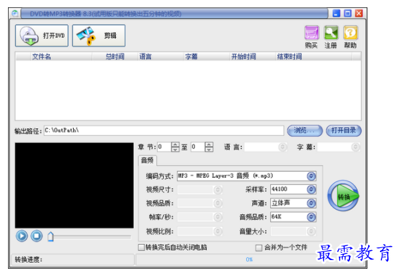The height and width of the screenshot is (274, 398).
Task: Decrease the chapter end value
Action: pyautogui.click(x=209, y=150)
